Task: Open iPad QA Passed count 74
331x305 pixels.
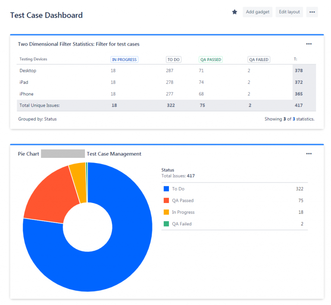Action: point(201,82)
